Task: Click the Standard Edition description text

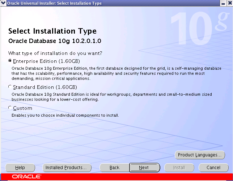Action: coord(112,97)
